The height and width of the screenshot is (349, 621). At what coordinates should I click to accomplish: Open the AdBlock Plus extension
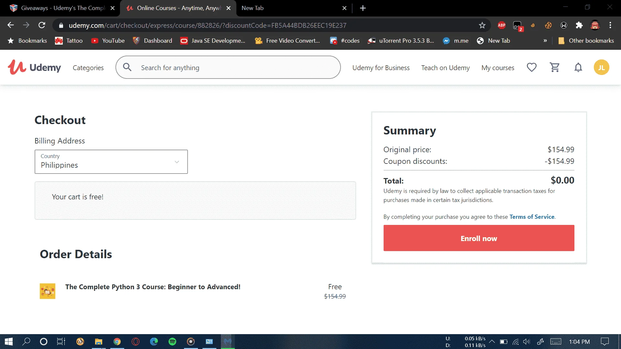click(501, 25)
